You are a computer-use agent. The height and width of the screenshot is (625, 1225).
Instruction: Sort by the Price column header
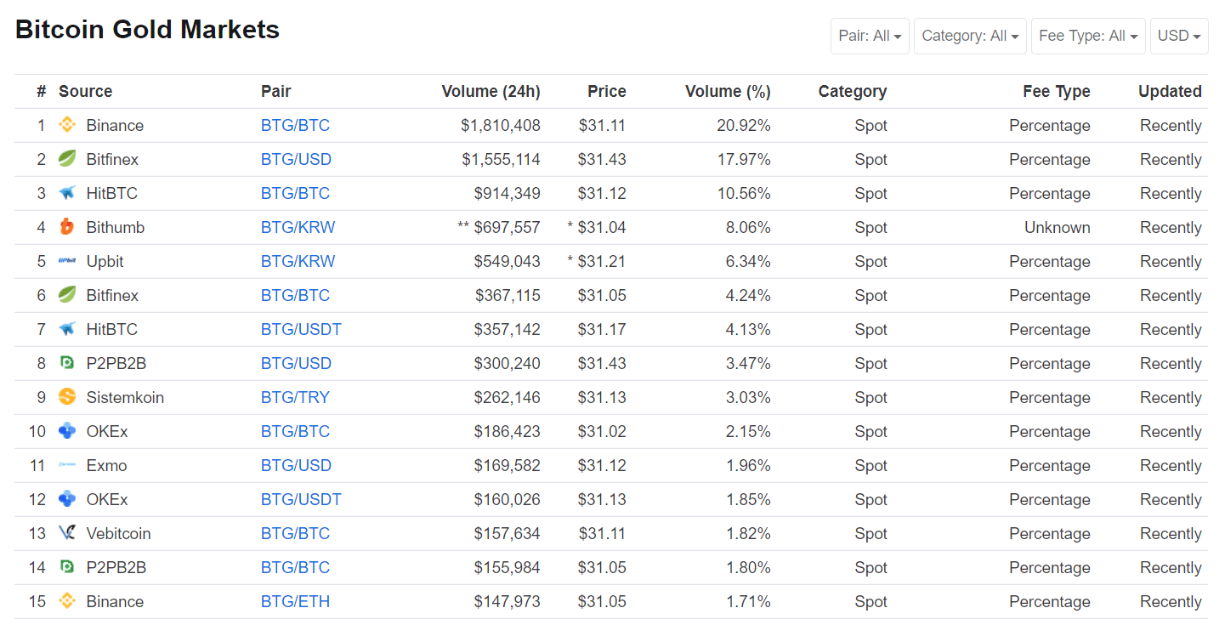point(606,91)
